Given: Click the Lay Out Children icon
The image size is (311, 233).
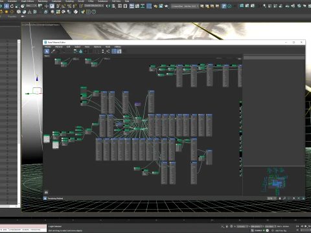Looking at the screenshot, I should [x=108, y=51].
